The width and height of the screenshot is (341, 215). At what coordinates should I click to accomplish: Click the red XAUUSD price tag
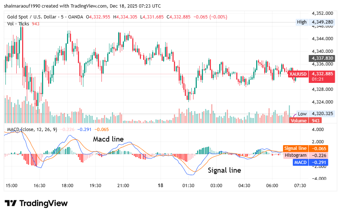coord(298,74)
